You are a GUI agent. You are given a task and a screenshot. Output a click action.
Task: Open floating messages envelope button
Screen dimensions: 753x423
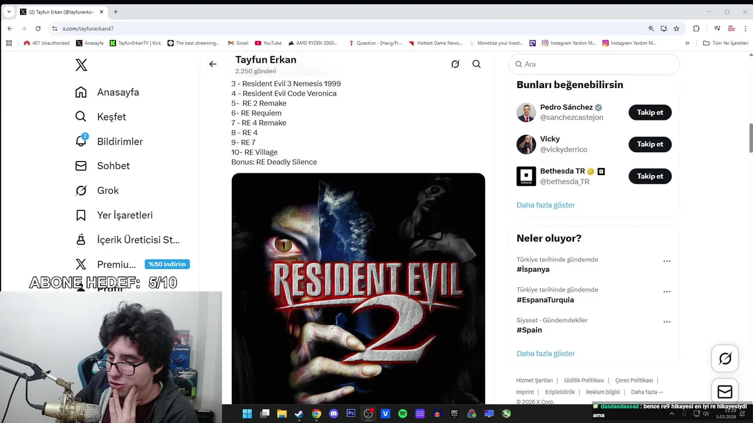725,392
